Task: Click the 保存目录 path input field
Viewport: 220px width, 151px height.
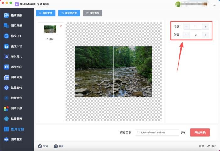Action: click(x=157, y=133)
